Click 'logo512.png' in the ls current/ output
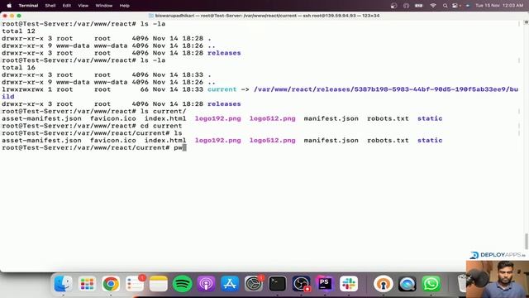529x298 pixels. point(272,118)
